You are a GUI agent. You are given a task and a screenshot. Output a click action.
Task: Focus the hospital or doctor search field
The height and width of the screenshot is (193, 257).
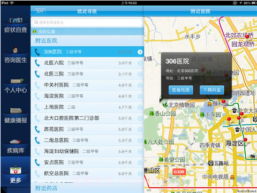(x=87, y=23)
